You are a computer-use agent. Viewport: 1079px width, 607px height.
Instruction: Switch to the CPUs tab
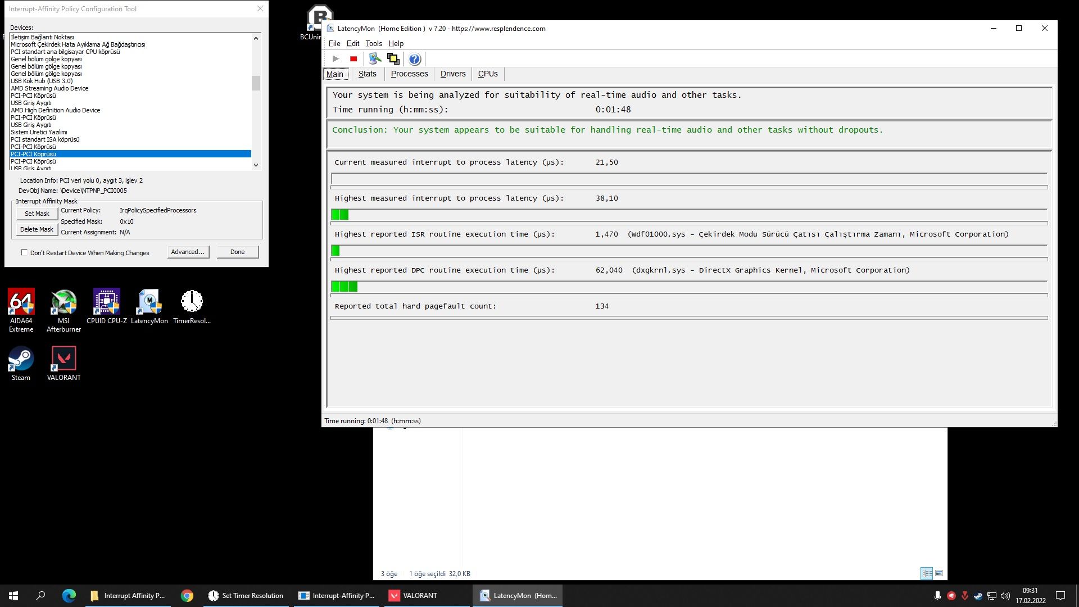pos(487,74)
